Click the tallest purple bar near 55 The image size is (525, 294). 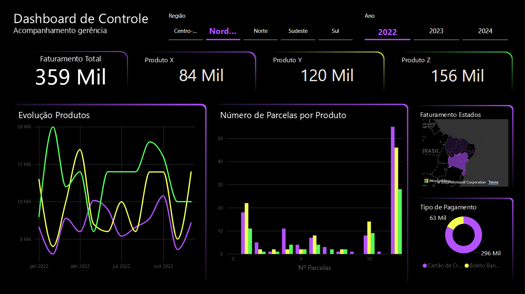pos(393,190)
